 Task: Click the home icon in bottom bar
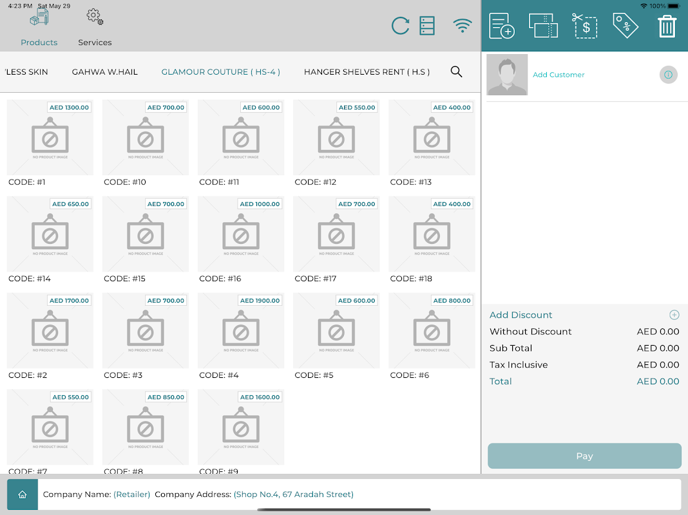tap(23, 494)
